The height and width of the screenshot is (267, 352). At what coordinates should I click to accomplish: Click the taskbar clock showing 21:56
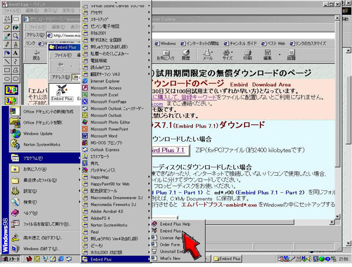343,259
